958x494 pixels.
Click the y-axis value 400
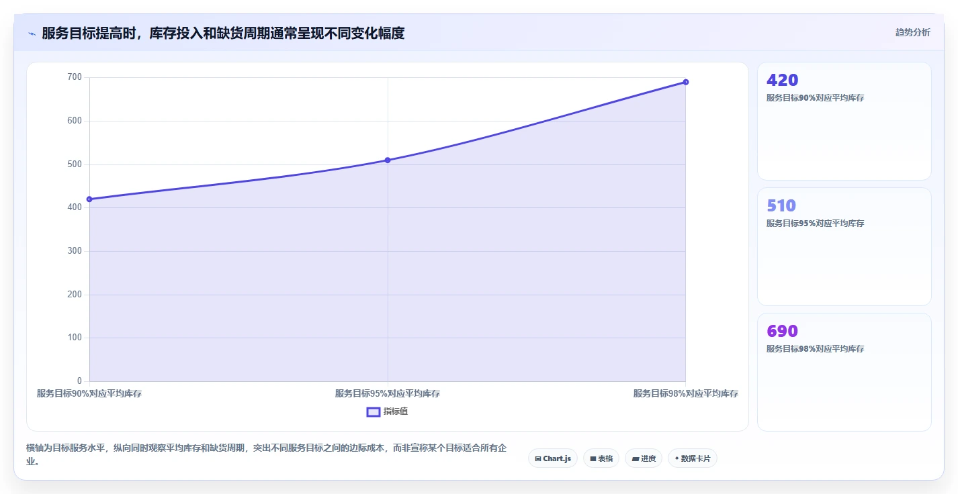click(75, 207)
